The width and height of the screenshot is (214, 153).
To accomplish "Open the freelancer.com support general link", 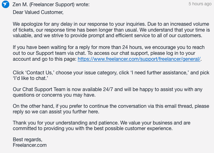I will coord(139,59).
